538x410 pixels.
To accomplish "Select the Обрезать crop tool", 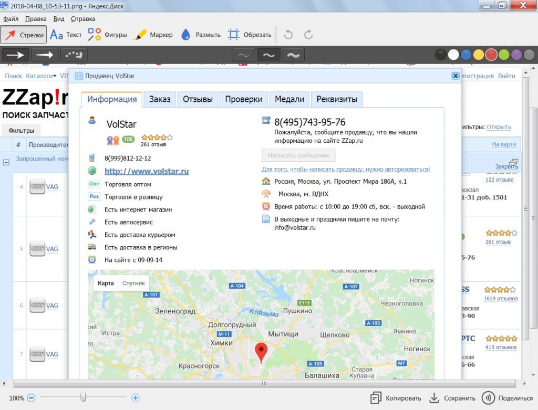I will [250, 35].
